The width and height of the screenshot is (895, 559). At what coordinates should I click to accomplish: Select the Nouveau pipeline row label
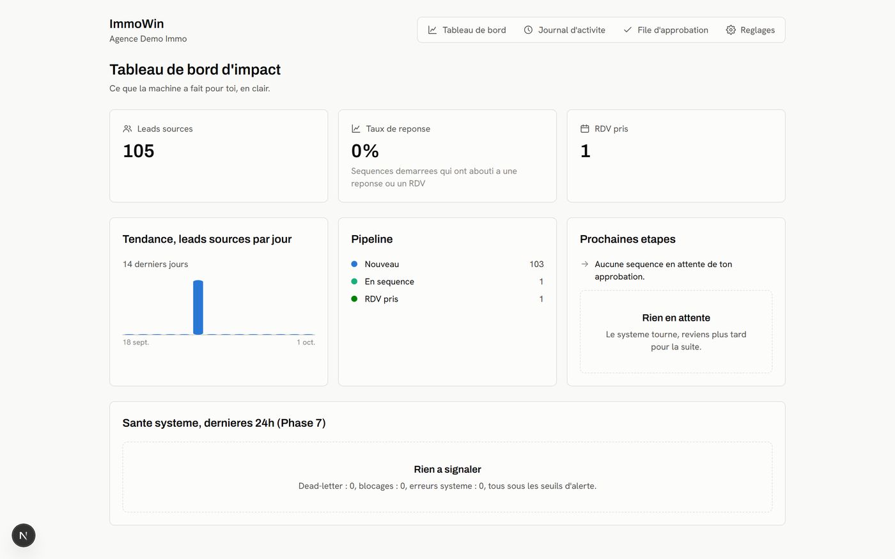pos(382,264)
